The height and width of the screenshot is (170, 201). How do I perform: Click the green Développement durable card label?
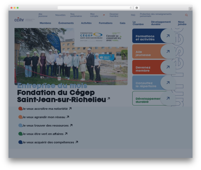click(x=148, y=100)
